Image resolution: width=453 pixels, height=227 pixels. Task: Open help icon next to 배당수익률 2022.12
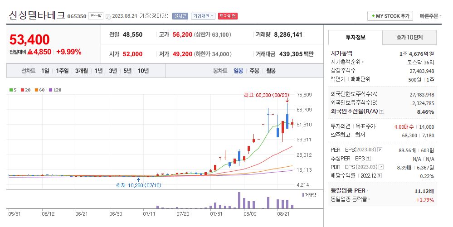click(x=380, y=176)
